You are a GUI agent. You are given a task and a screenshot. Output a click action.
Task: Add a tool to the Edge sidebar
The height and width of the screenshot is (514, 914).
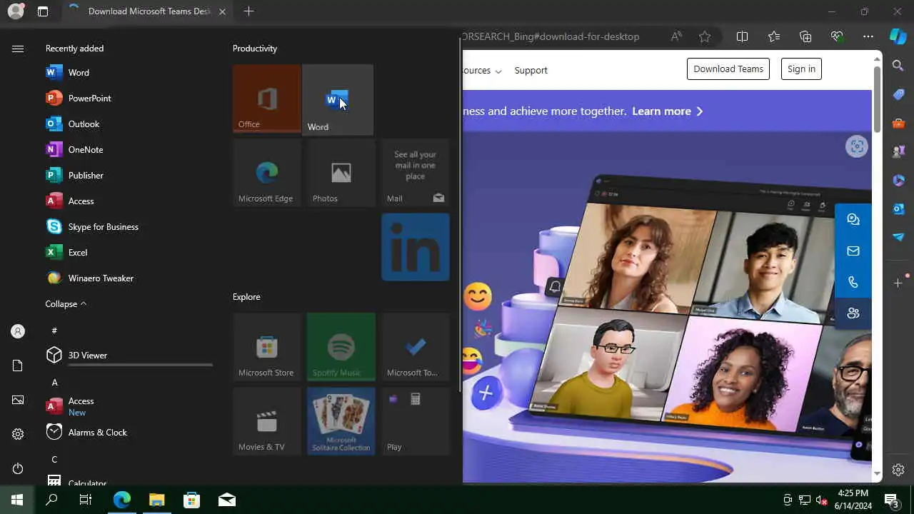[x=898, y=283]
